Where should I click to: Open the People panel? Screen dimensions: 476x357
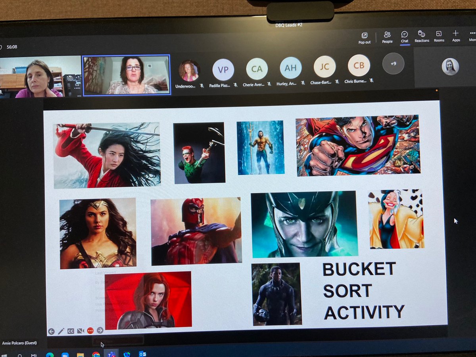coord(387,37)
